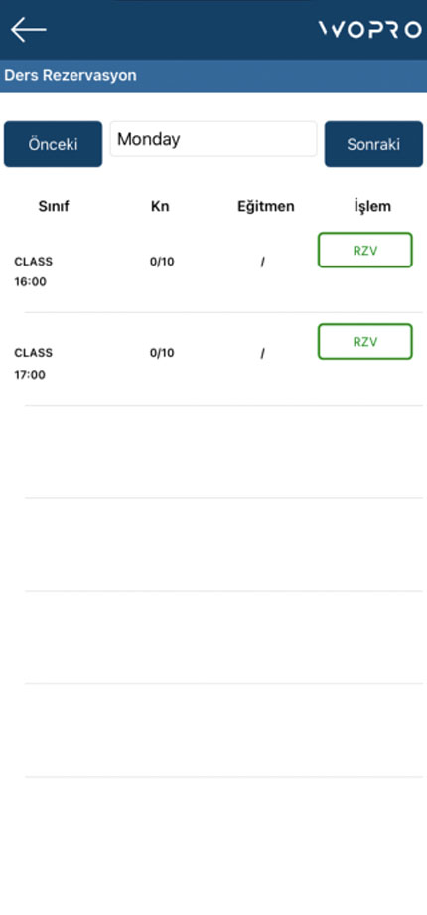This screenshot has height=915, width=427.
Task: Tap the Eğitmen column header
Action: (266, 206)
